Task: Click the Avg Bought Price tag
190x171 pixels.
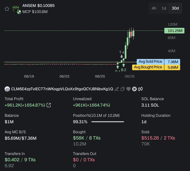Action: 148,67
